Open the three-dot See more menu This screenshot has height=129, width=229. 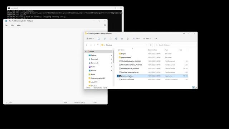(156, 39)
